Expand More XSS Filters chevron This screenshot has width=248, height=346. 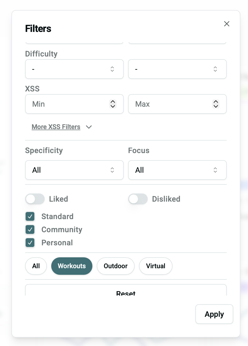click(x=89, y=127)
